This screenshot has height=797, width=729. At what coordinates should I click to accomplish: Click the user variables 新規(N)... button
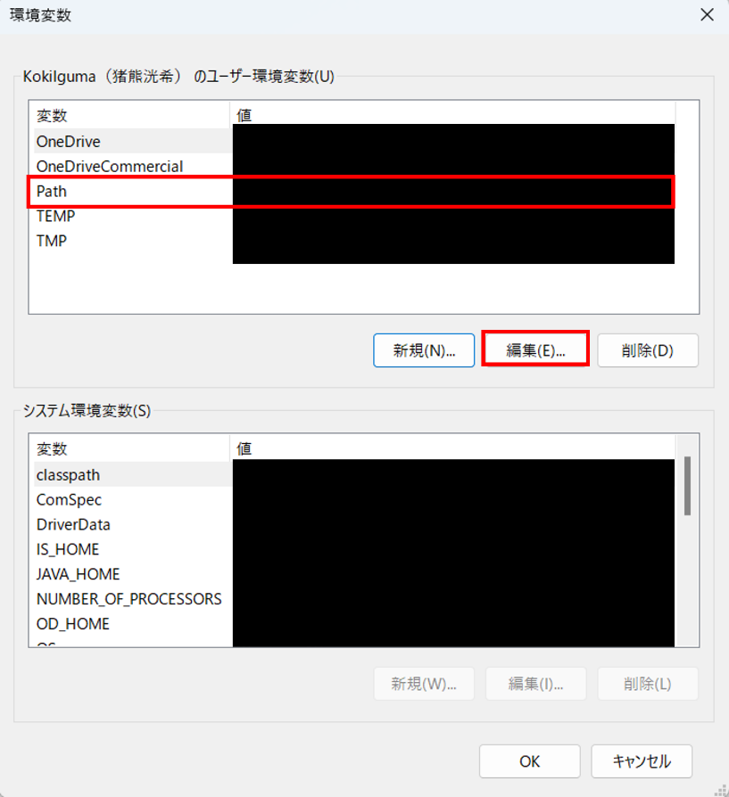coord(424,350)
